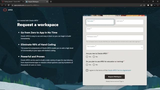Screen dimensions: 160x90
Task: Toggle the browser side panel icon
Action: pyautogui.click(x=151, y=5)
